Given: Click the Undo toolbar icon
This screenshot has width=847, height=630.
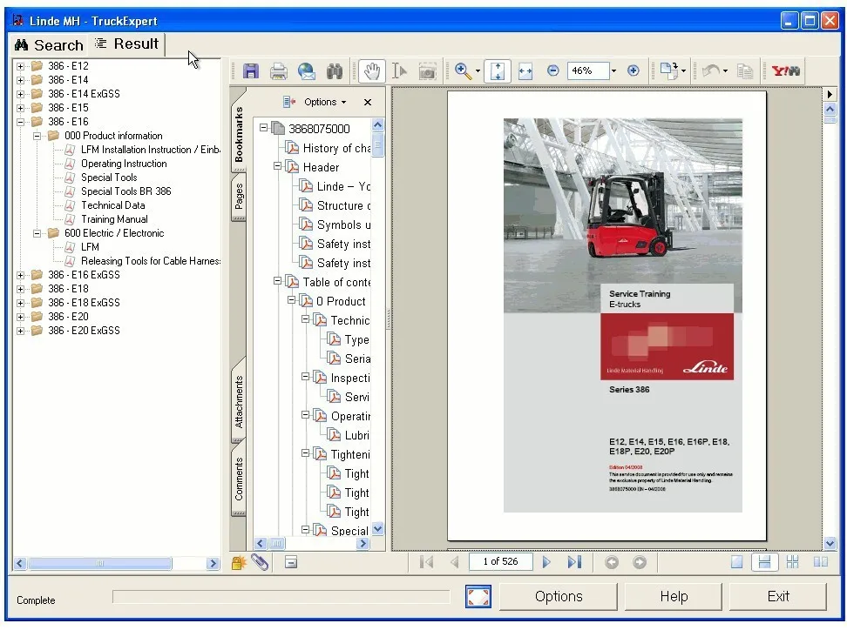Looking at the screenshot, I should (x=711, y=70).
